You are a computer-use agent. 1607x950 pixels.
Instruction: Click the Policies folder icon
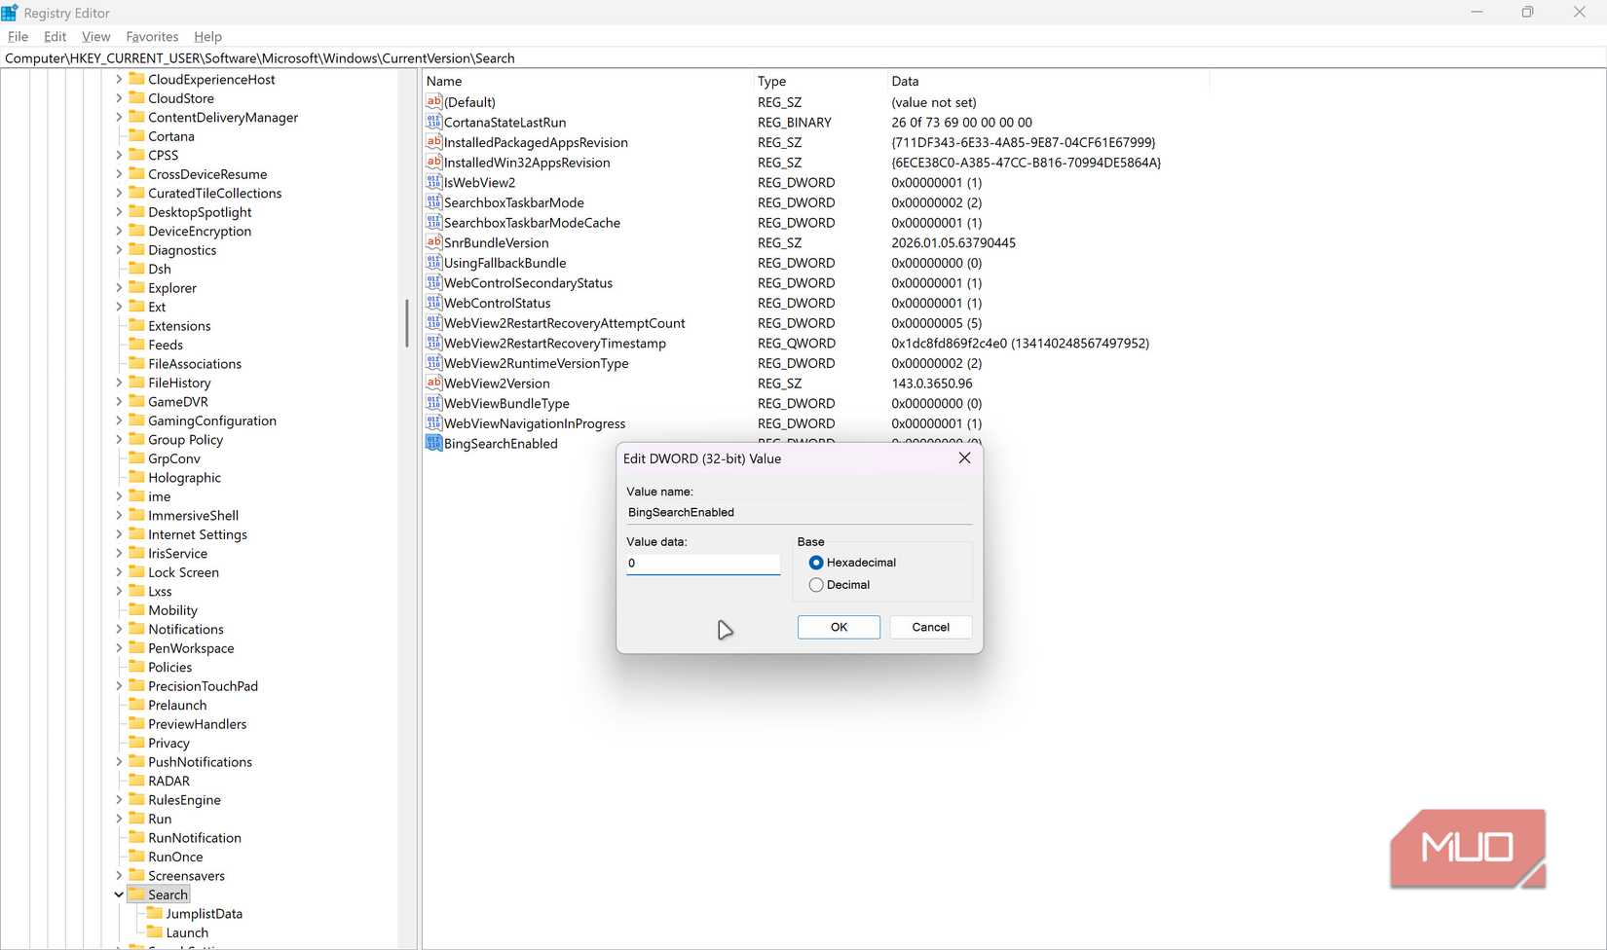136,667
